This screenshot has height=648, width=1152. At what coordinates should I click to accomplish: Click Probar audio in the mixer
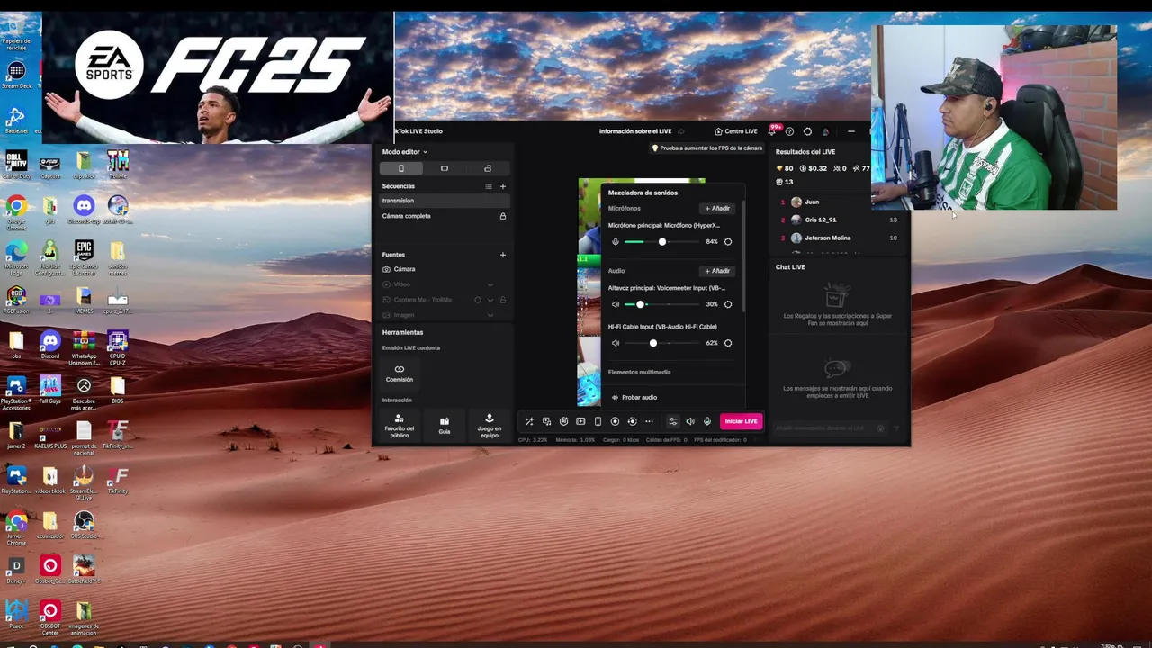pos(634,397)
